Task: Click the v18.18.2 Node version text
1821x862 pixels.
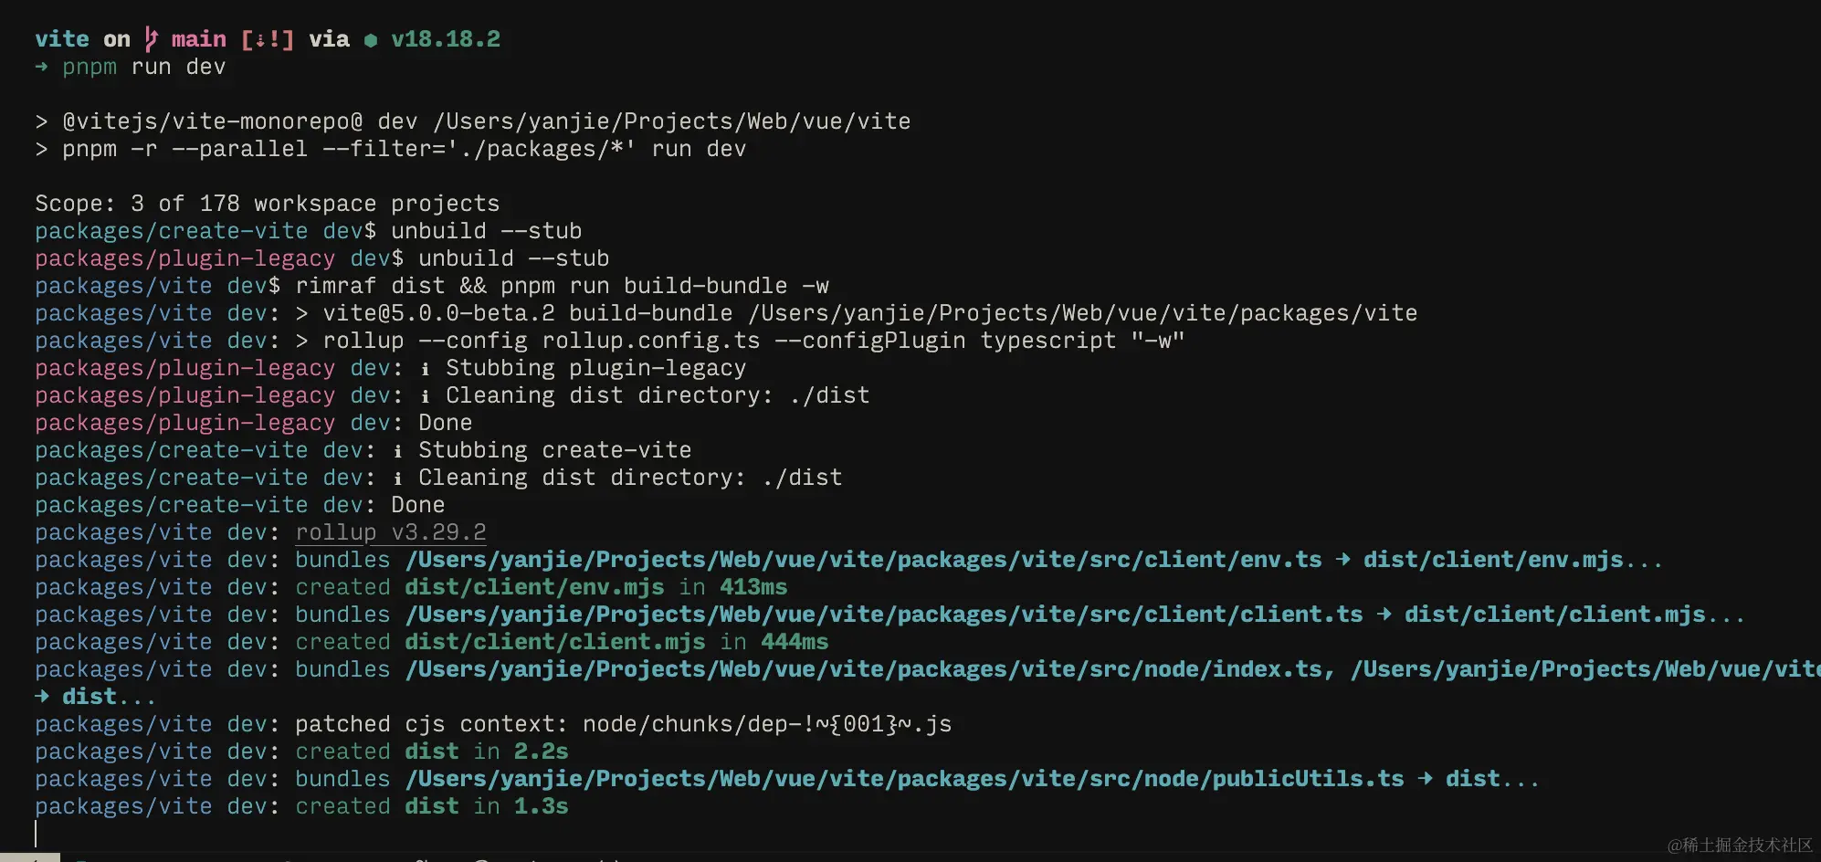Action: pos(446,39)
